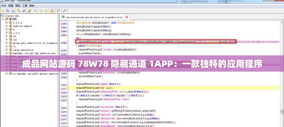
Task: Expand the io package
Action: point(7,47)
